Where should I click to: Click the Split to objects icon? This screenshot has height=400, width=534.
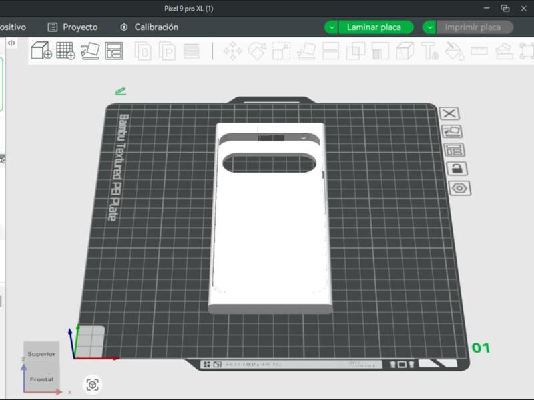(143, 51)
